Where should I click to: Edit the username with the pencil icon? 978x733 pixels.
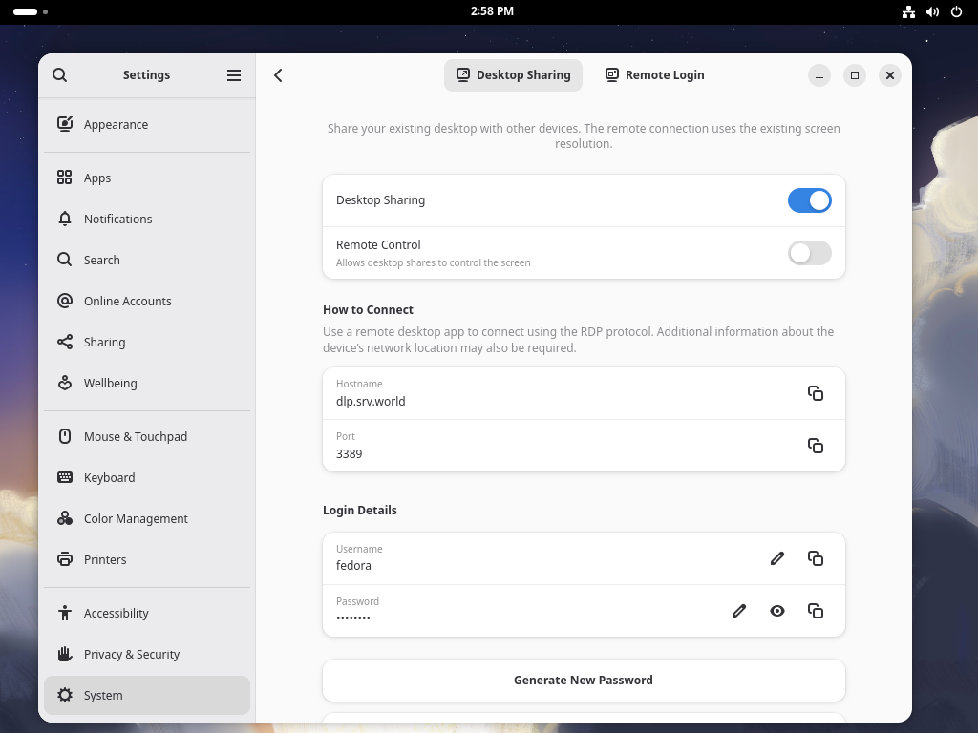coord(777,558)
